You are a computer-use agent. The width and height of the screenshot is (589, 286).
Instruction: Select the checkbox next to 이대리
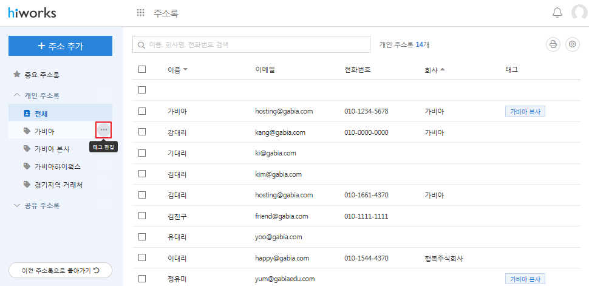click(142, 257)
